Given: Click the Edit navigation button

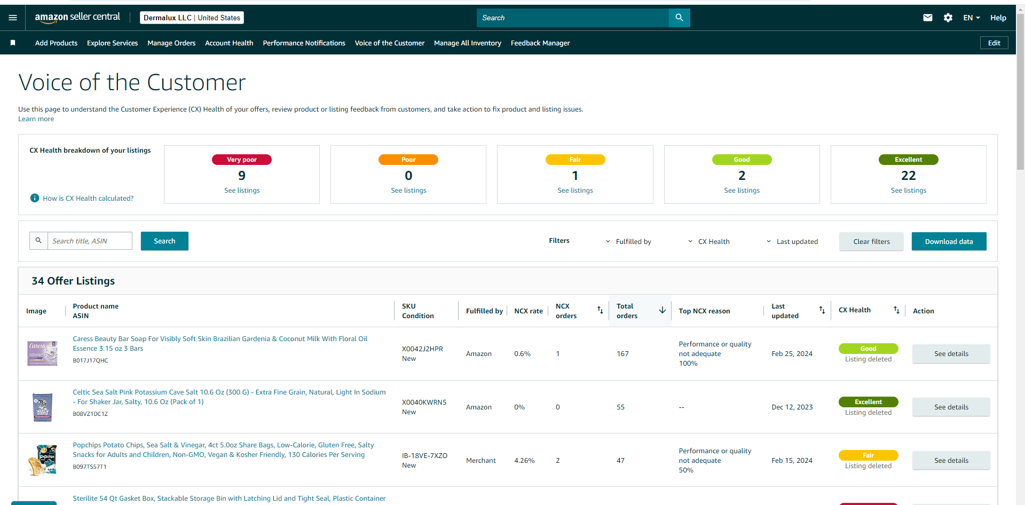Looking at the screenshot, I should [994, 43].
